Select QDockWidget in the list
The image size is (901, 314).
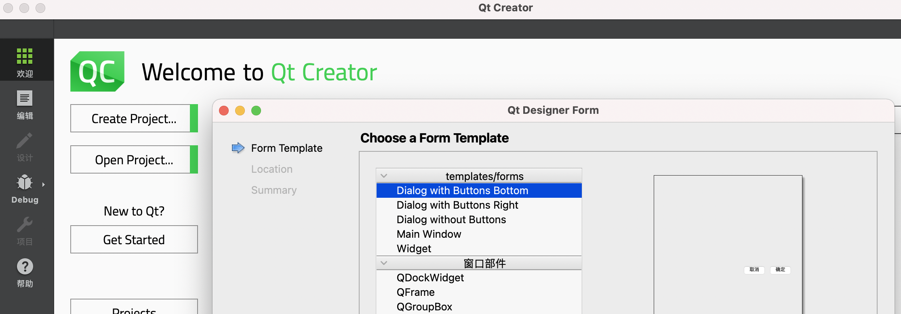coord(479,278)
